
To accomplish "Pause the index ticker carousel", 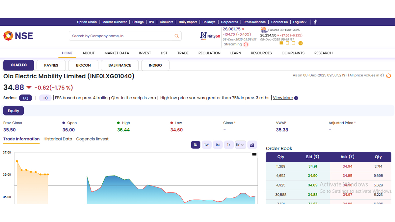I will 301,43.
